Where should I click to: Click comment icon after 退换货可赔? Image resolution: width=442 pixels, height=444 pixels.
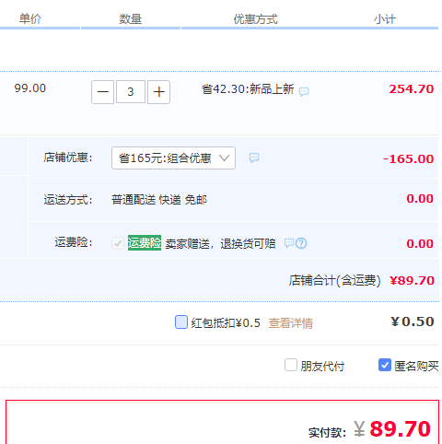coord(289,243)
